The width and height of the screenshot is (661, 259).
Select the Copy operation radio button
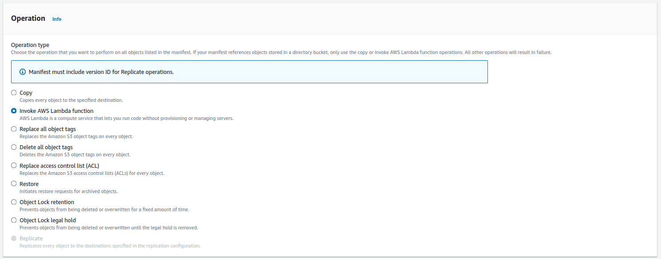[14, 93]
